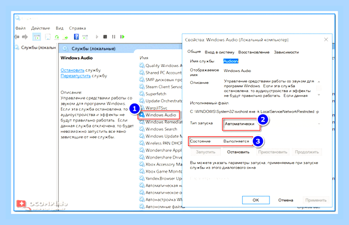Click the Start service play icon

pos(97,37)
